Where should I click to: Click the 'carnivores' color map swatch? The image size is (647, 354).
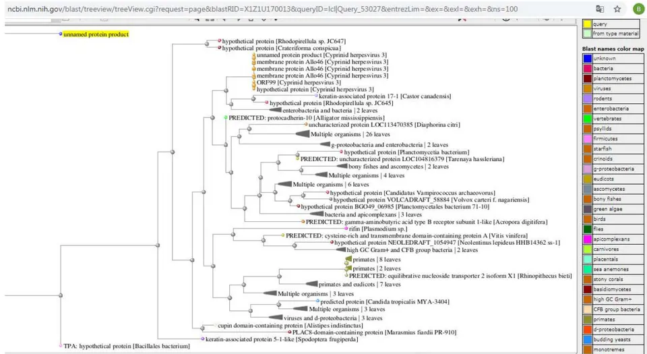(x=588, y=249)
